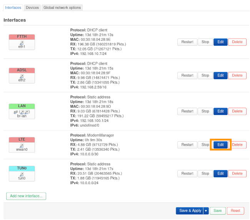Click the Save & Apply button
Viewport: 250px width, 220px height.
190,211
